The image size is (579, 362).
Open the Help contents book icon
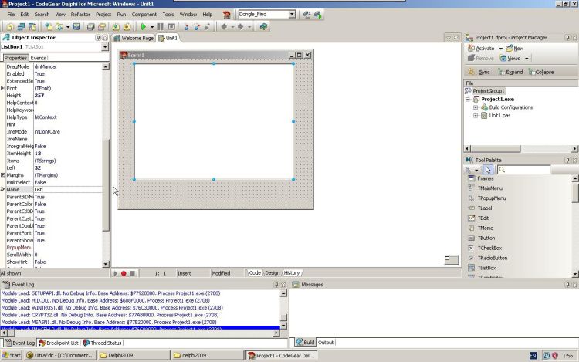(x=263, y=26)
